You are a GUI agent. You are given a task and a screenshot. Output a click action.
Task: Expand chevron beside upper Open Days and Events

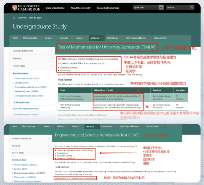click(150, 38)
